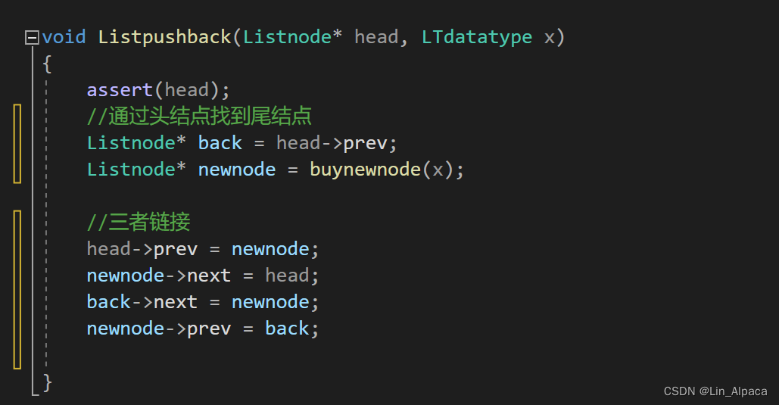Collapse the Listpushback function fold box

tap(32, 37)
